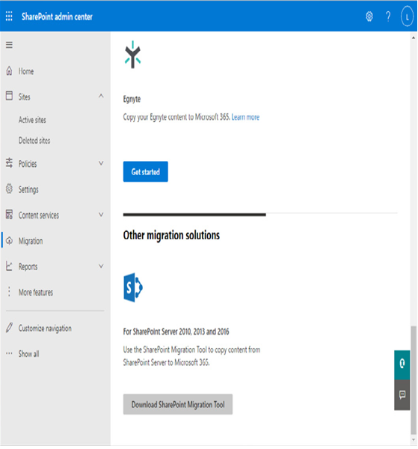Expand the Content services section

pyautogui.click(x=55, y=215)
